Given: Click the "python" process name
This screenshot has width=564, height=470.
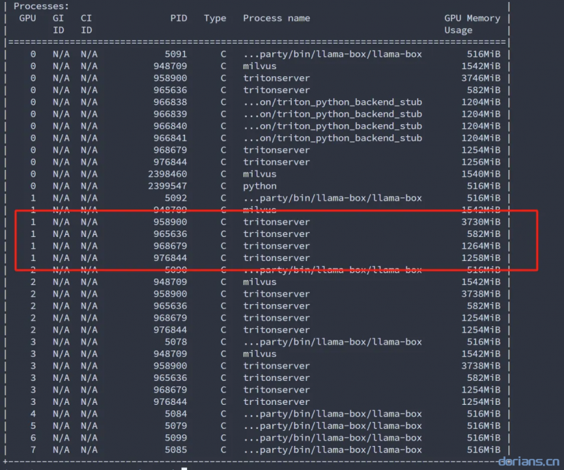Looking at the screenshot, I should pos(260,186).
